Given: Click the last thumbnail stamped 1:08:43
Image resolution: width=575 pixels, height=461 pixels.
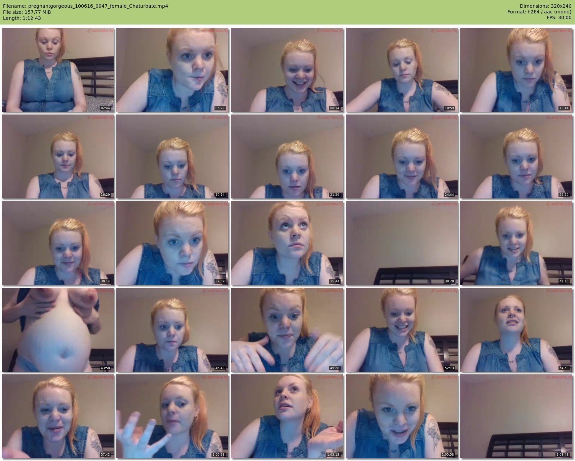Looking at the screenshot, I should tap(516, 416).
